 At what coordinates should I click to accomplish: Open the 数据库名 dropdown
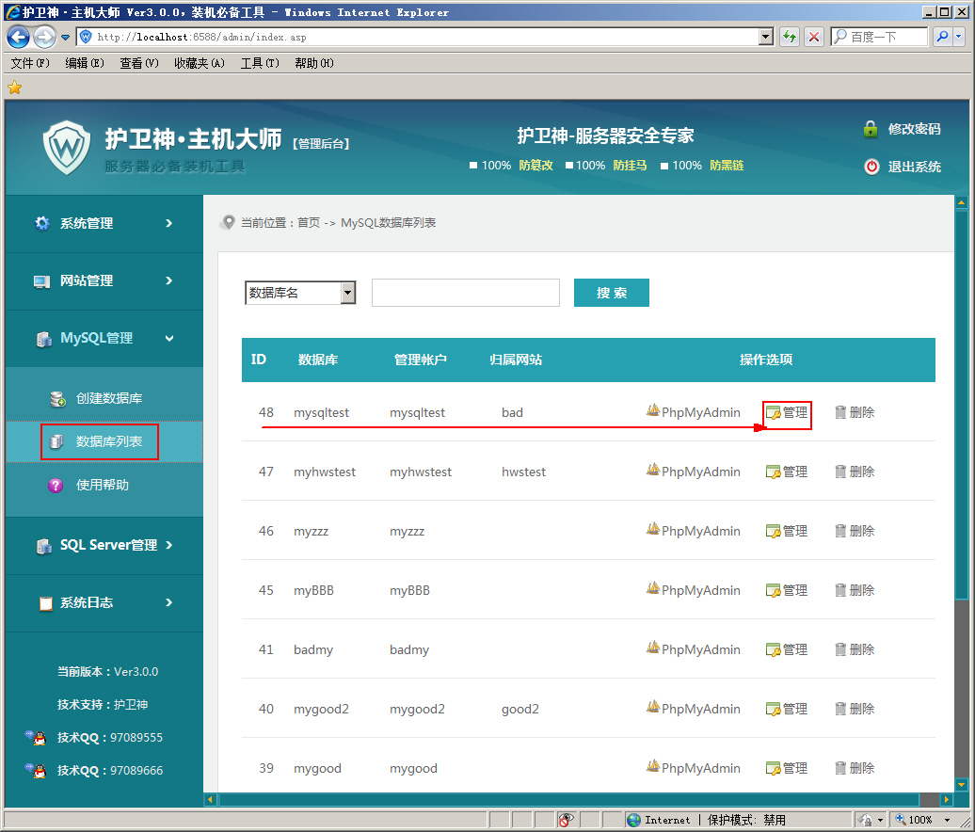346,293
